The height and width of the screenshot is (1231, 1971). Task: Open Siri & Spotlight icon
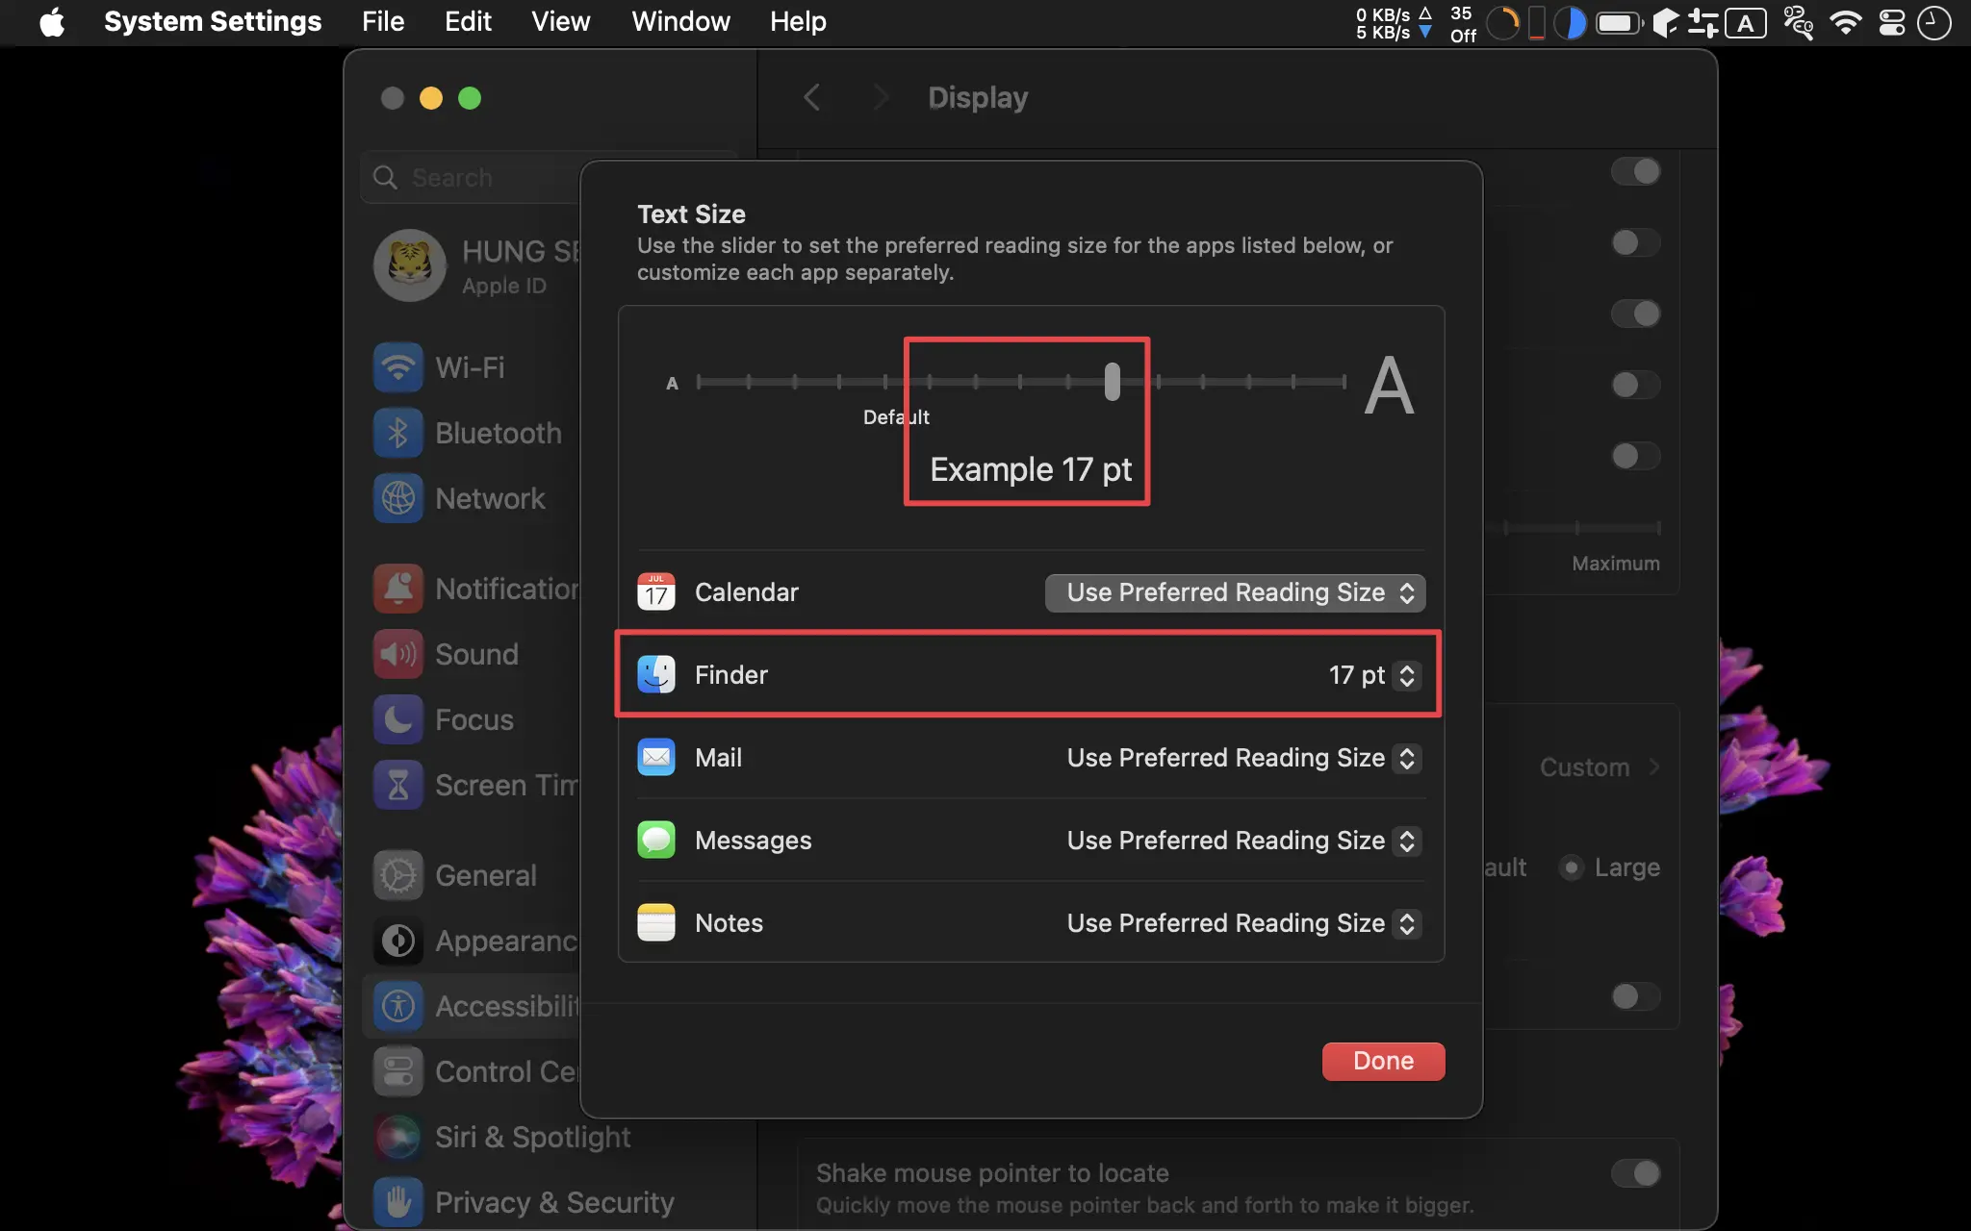(x=397, y=1137)
